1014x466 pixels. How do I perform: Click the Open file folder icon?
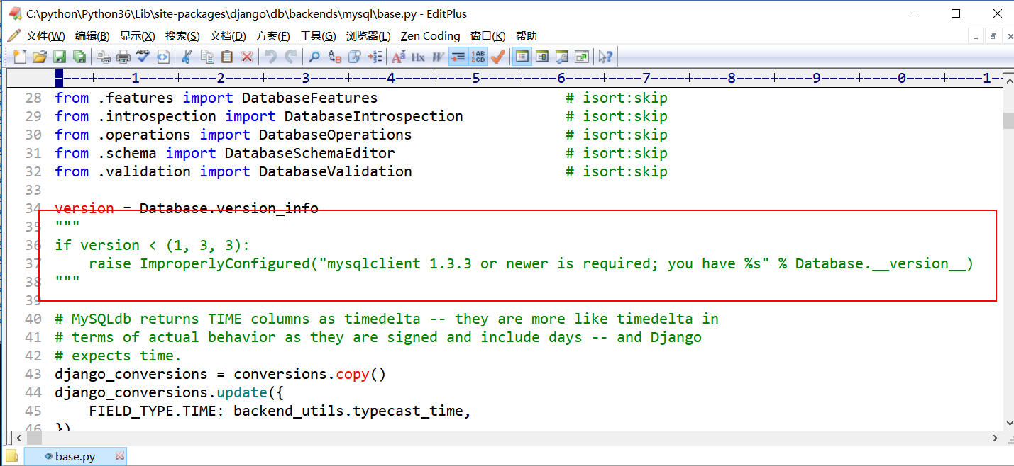(x=40, y=57)
